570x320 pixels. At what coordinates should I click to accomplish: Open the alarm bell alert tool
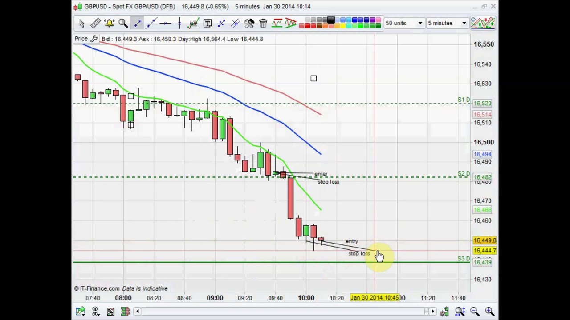109,23
